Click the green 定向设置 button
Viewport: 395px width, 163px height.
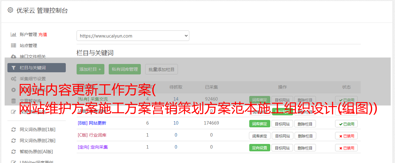click(259, 148)
